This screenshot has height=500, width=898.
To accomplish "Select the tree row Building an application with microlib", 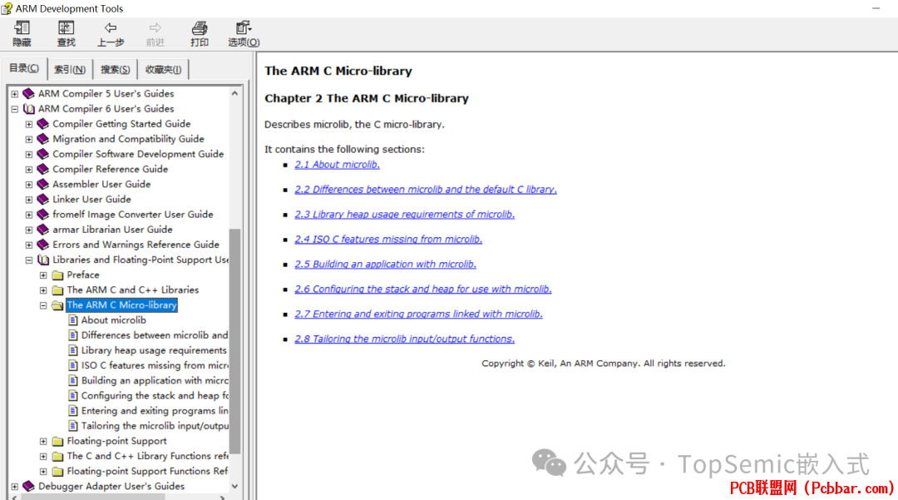I will point(155,380).
